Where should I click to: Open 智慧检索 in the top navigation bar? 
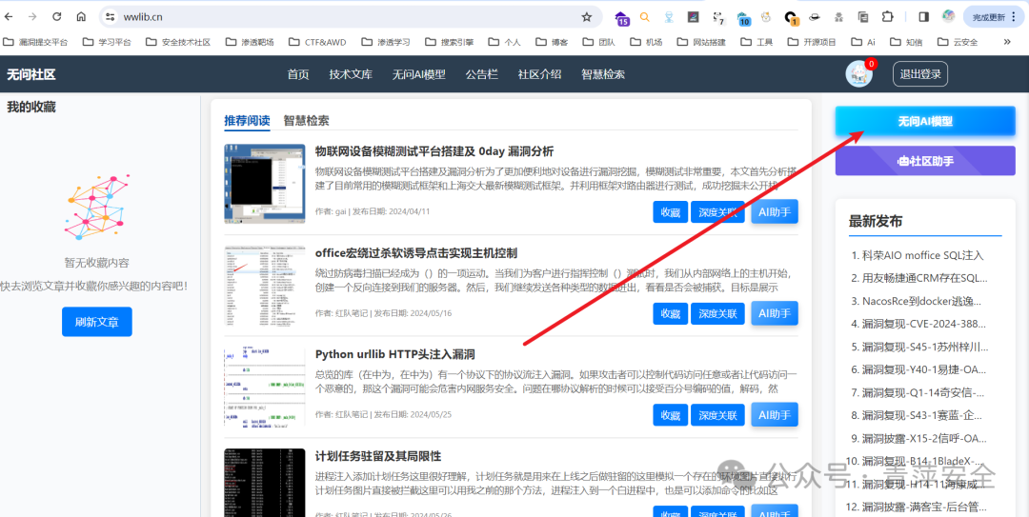(x=603, y=74)
